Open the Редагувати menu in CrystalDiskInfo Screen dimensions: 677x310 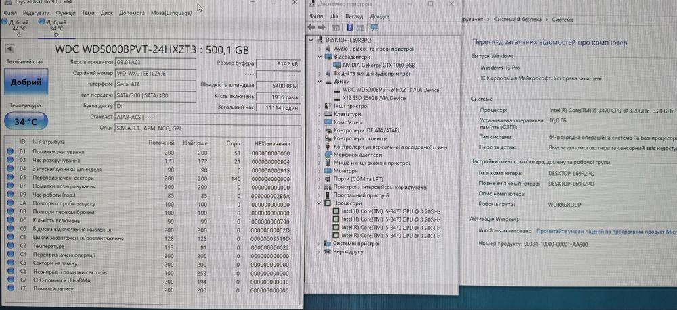coord(37,13)
